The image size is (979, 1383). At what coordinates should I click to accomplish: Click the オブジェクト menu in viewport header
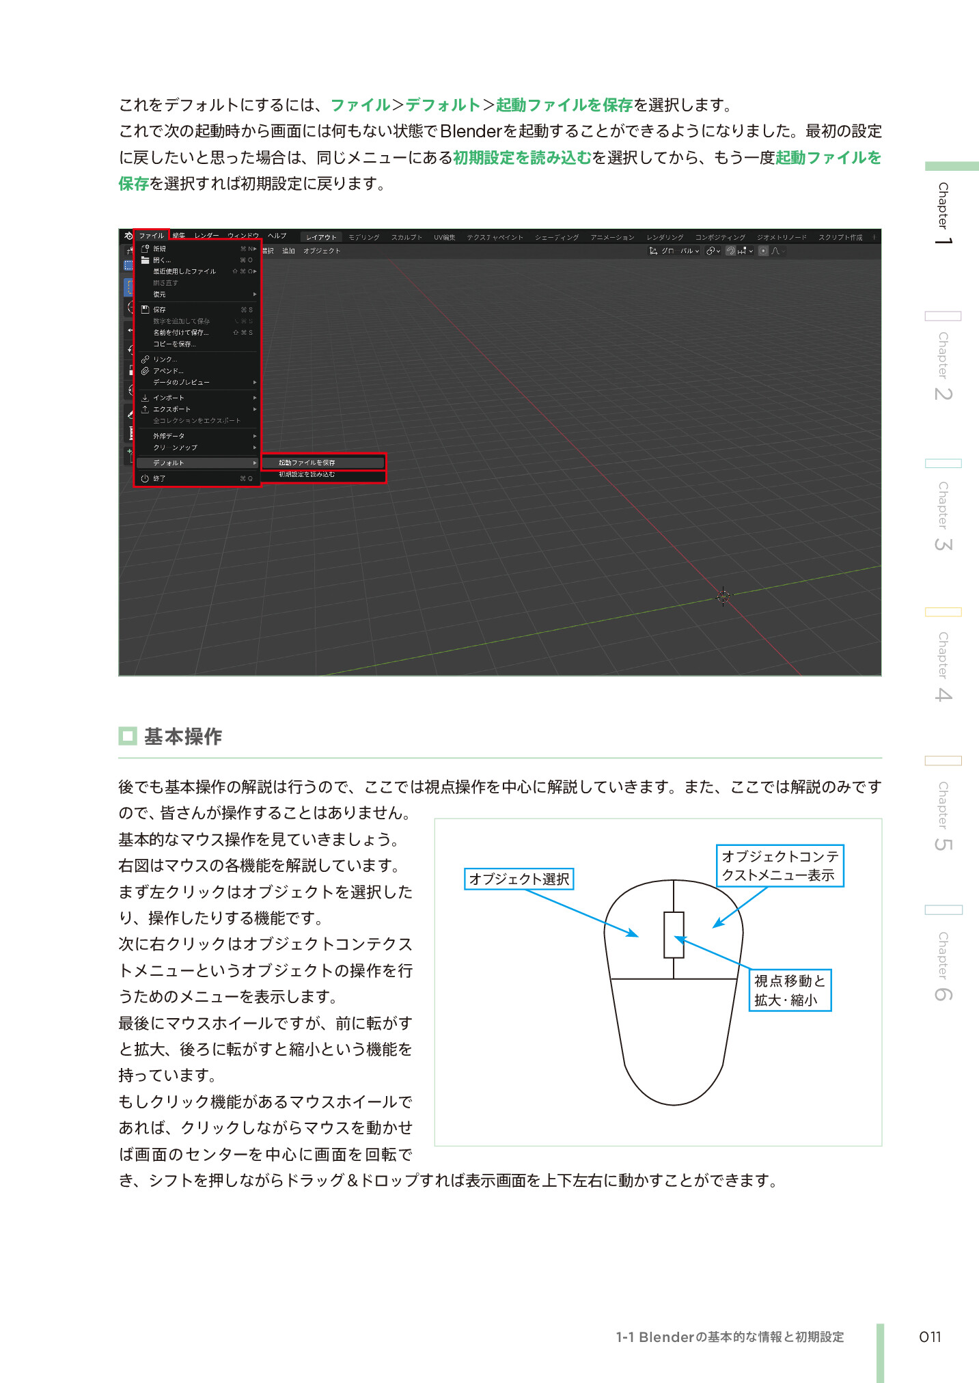(x=321, y=251)
